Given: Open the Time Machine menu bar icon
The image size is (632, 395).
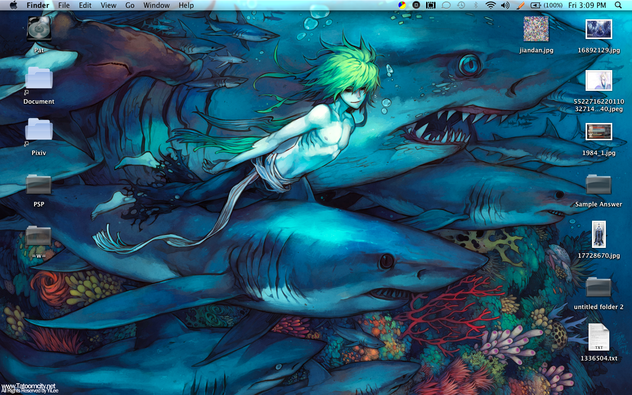Looking at the screenshot, I should pyautogui.click(x=461, y=5).
